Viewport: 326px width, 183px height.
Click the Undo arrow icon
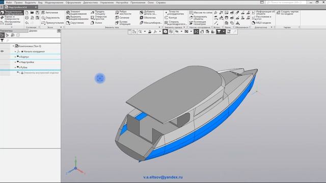click(27, 23)
